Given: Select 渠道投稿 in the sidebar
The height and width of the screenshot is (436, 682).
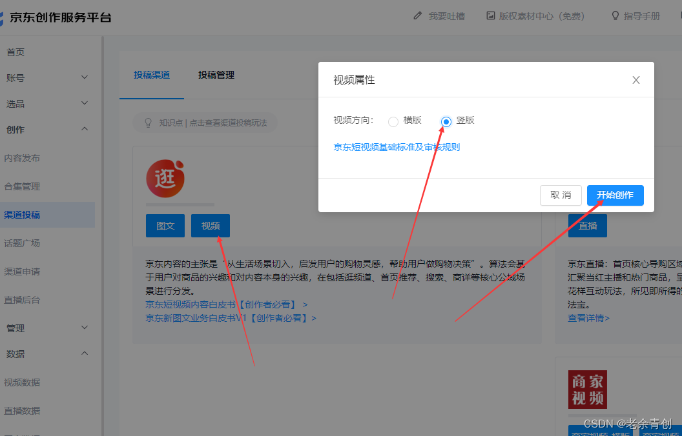Looking at the screenshot, I should (x=47, y=215).
